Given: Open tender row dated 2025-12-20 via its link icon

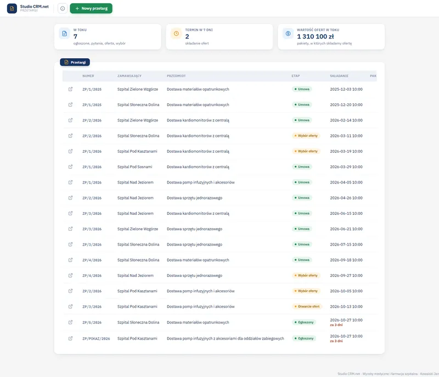Looking at the screenshot, I should (x=70, y=104).
